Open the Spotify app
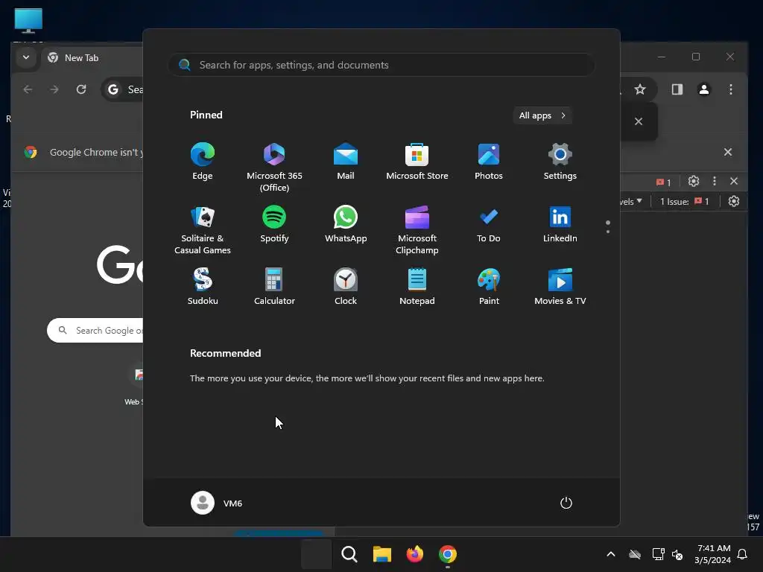763x572 pixels. [x=274, y=224]
